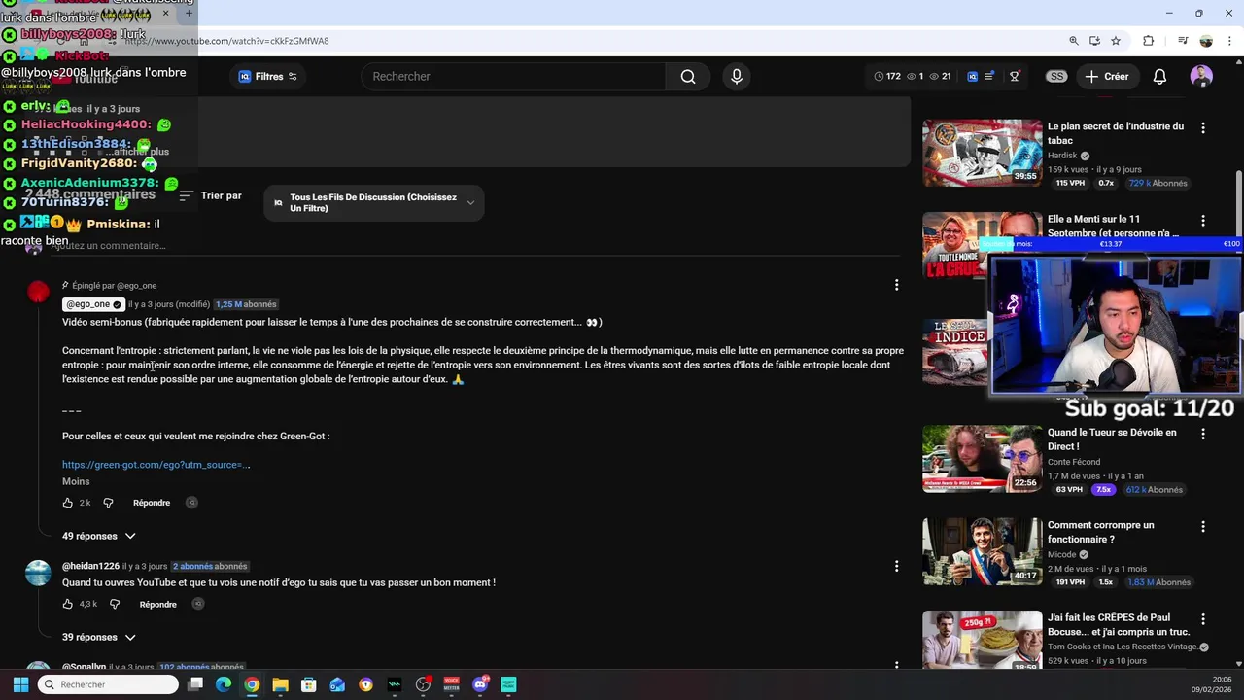Click the Hardisk channel name
Viewport: 1244px width, 700px height.
[x=1062, y=156]
